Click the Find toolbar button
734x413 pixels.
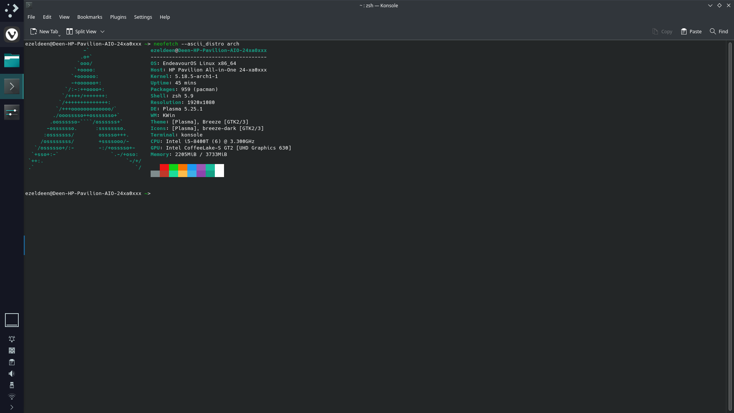719,31
